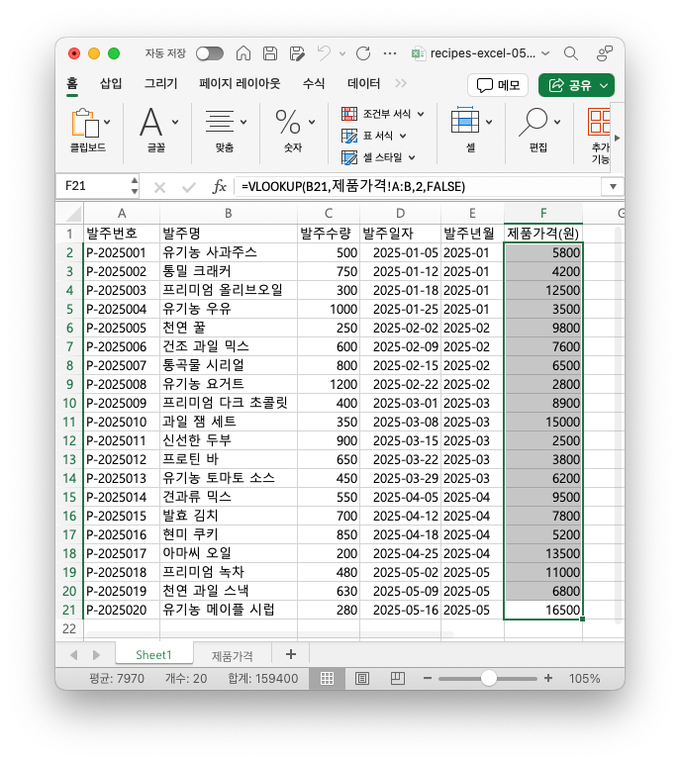Screen dimensions: 680x763
Task: Switch to Page Layout view in status bar
Action: click(x=362, y=679)
